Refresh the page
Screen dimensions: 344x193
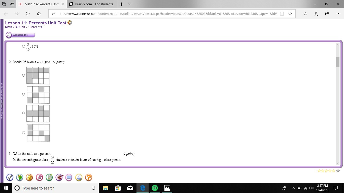[28, 14]
